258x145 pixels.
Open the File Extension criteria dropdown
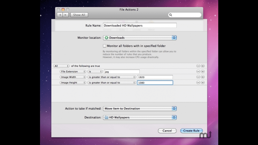[73, 72]
